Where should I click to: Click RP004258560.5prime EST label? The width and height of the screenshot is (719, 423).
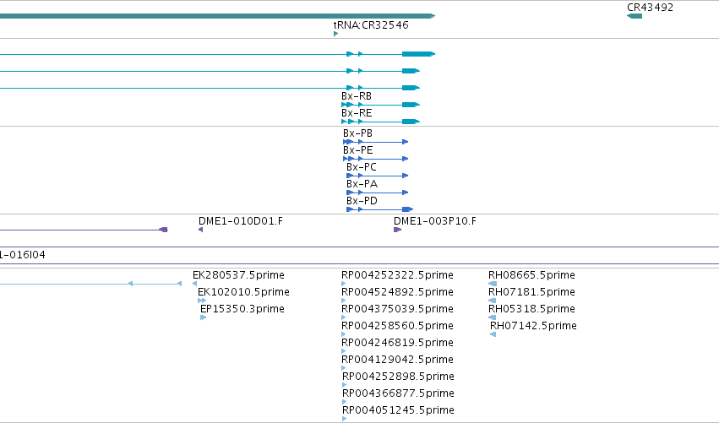[397, 326]
